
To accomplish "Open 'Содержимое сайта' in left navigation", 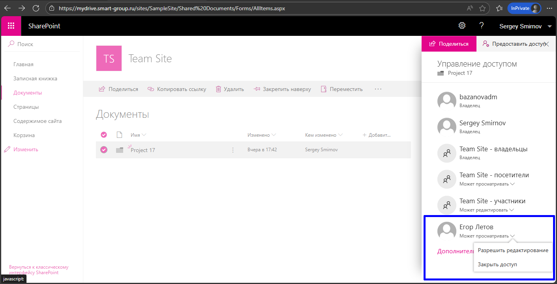I will point(38,121).
